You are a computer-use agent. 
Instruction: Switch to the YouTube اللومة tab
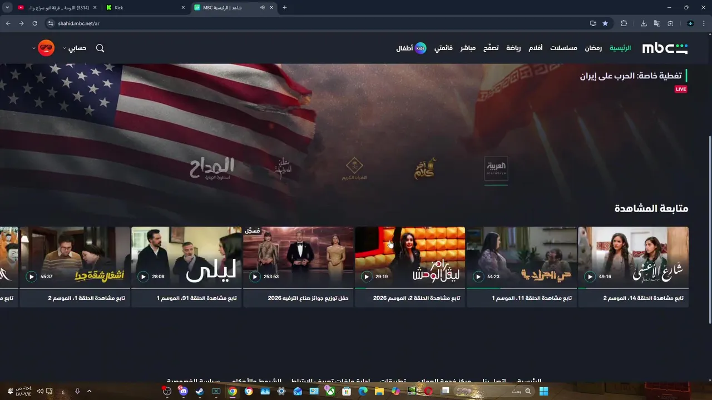tap(57, 8)
